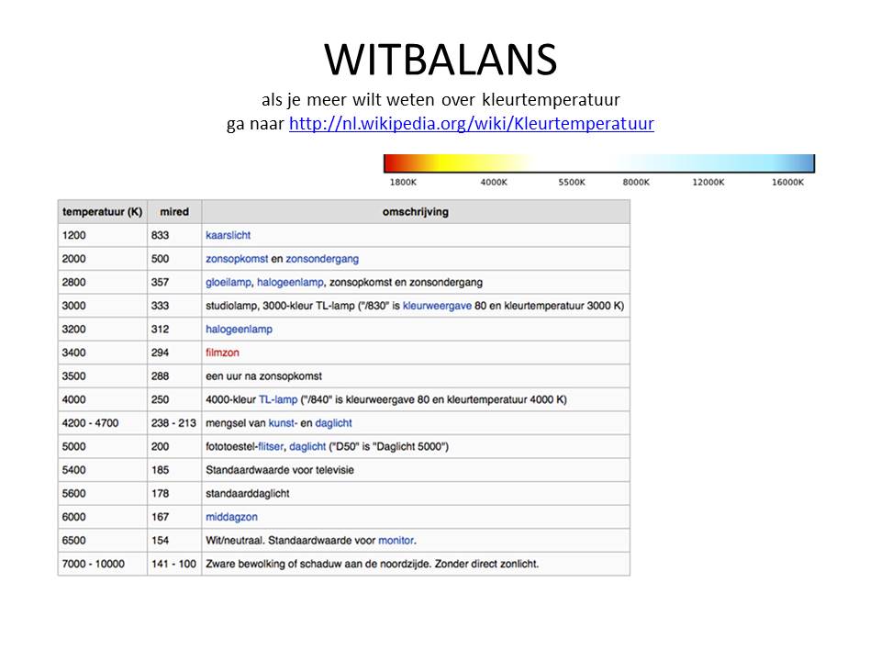
Task: Click the gloeilamp link
Action: pos(229,282)
